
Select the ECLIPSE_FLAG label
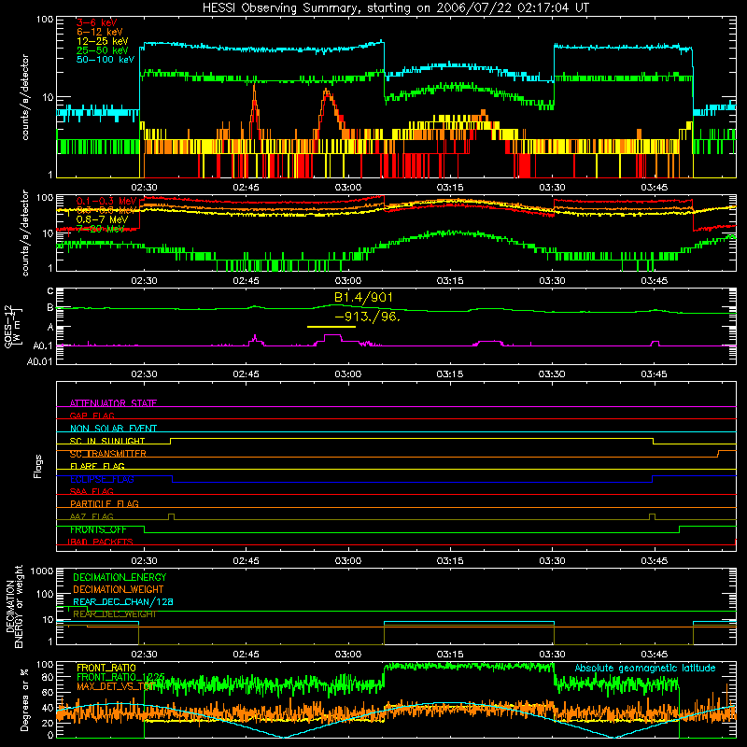click(x=102, y=479)
